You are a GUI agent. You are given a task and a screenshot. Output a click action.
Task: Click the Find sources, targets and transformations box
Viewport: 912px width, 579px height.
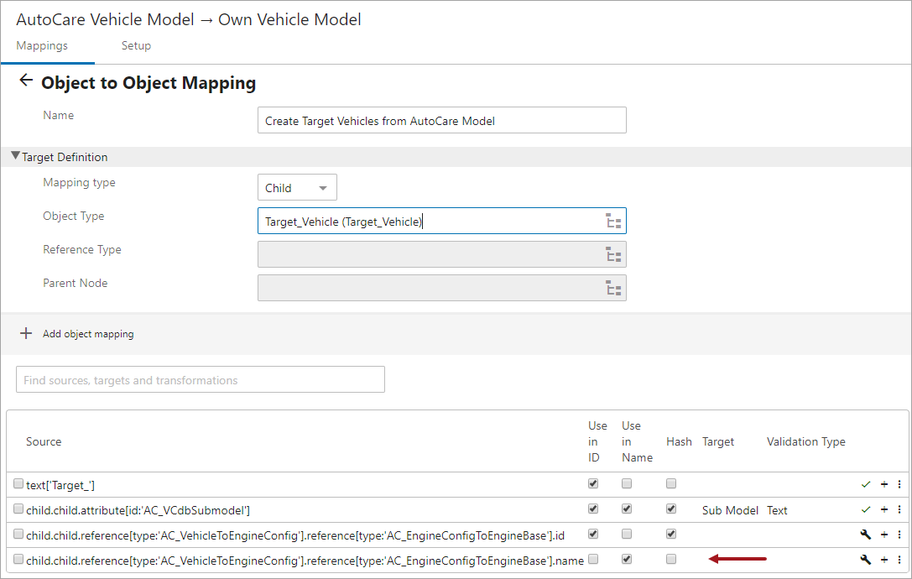pos(200,379)
